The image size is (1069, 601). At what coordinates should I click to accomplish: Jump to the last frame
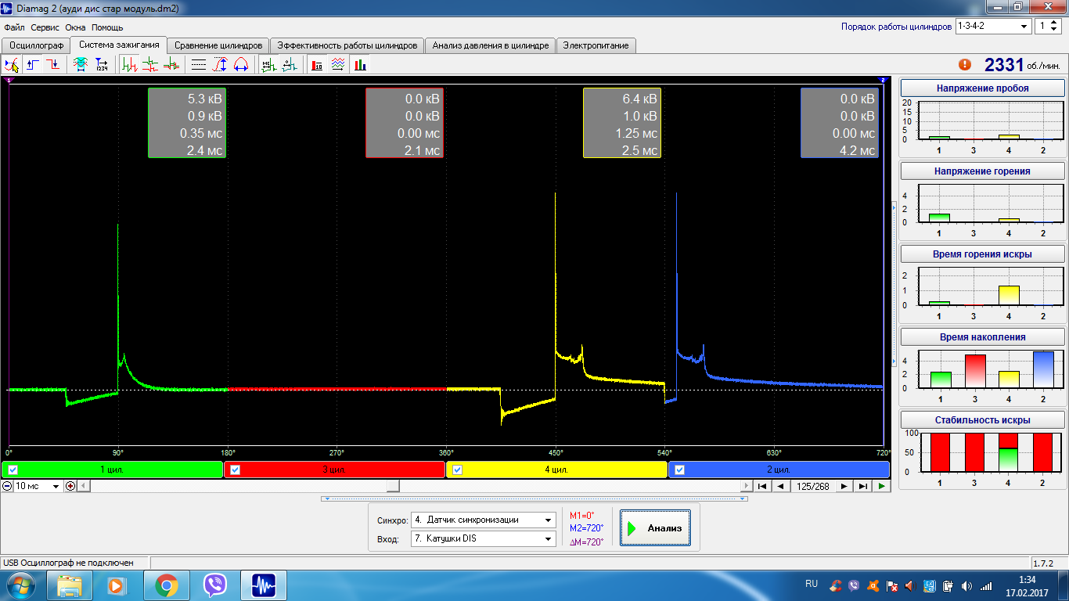[x=863, y=486]
